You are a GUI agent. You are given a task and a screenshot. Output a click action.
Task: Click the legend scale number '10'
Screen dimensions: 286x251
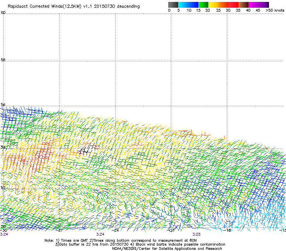[189, 10]
